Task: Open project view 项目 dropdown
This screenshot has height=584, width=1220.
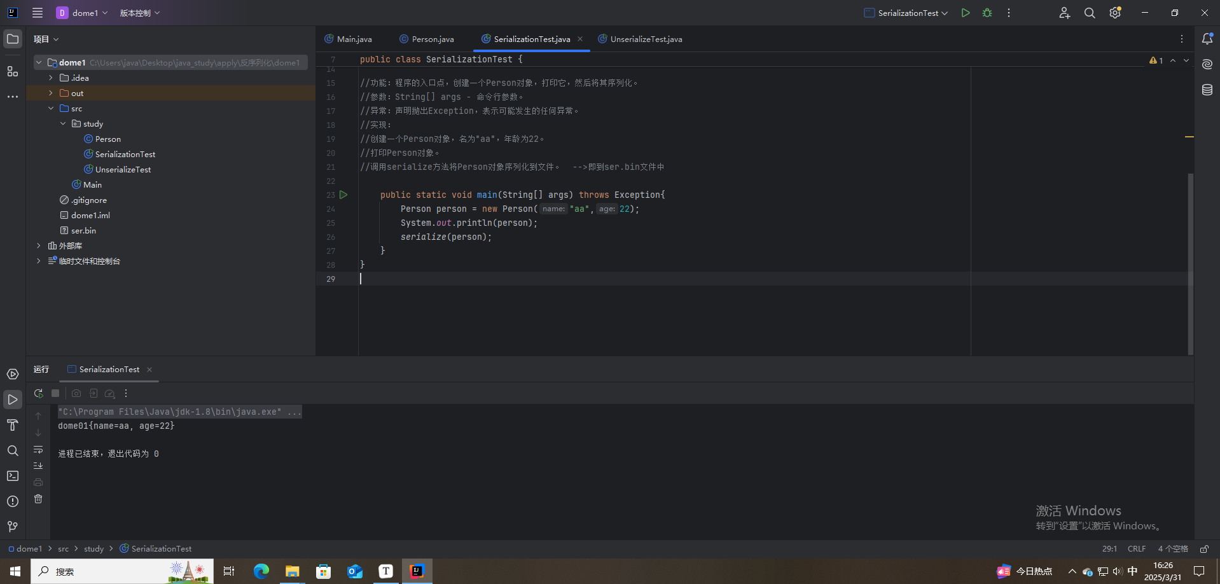Action: [x=46, y=39]
